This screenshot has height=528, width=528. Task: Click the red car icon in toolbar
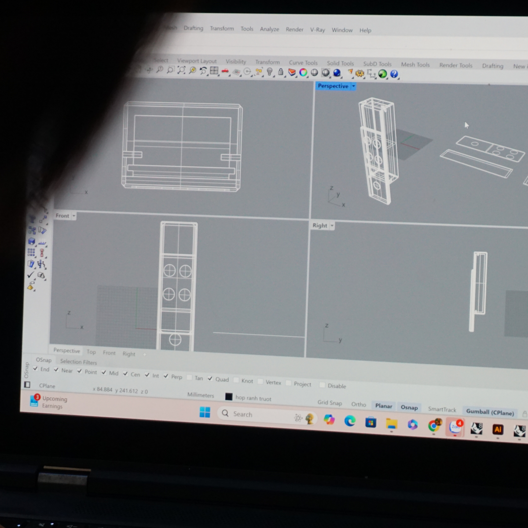click(x=225, y=71)
